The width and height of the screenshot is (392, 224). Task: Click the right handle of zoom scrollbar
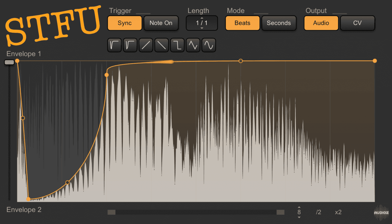[280, 212]
